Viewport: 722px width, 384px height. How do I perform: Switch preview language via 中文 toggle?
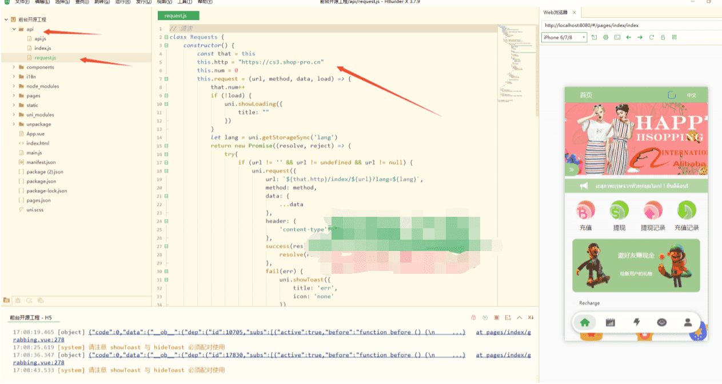tap(692, 95)
